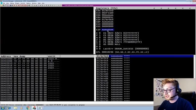Open help with the '?' toolbar button

61,5
